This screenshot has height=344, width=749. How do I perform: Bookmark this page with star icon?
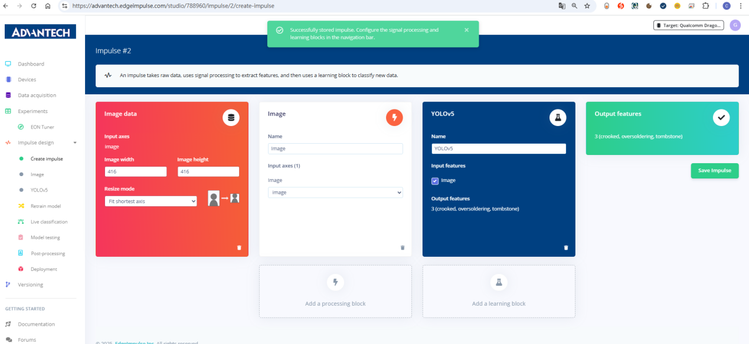tap(587, 5)
